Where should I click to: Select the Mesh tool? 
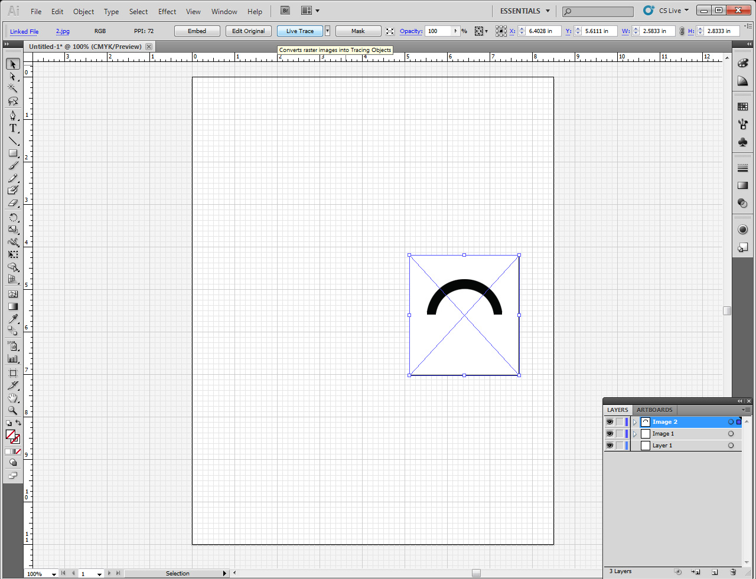tap(13, 294)
